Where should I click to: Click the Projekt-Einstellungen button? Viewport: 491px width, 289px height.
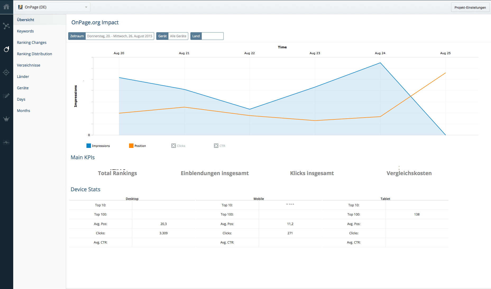pyautogui.click(x=470, y=7)
